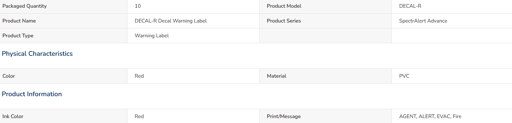The width and height of the screenshot is (512, 123).
Task: Select the Print/Message label
Action: (x=284, y=116)
